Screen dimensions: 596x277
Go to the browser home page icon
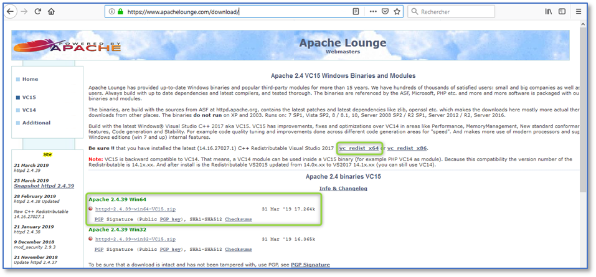pyautogui.click(x=52, y=11)
